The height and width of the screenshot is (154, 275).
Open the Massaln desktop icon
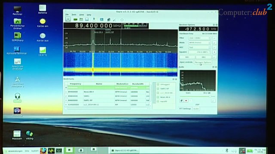[17, 135]
